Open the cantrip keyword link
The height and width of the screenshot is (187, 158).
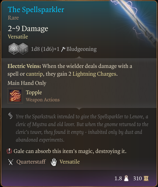click(x=34, y=74)
